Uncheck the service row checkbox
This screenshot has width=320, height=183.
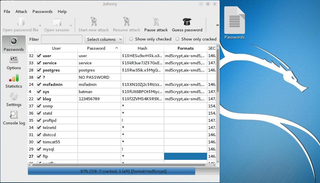(x=39, y=63)
